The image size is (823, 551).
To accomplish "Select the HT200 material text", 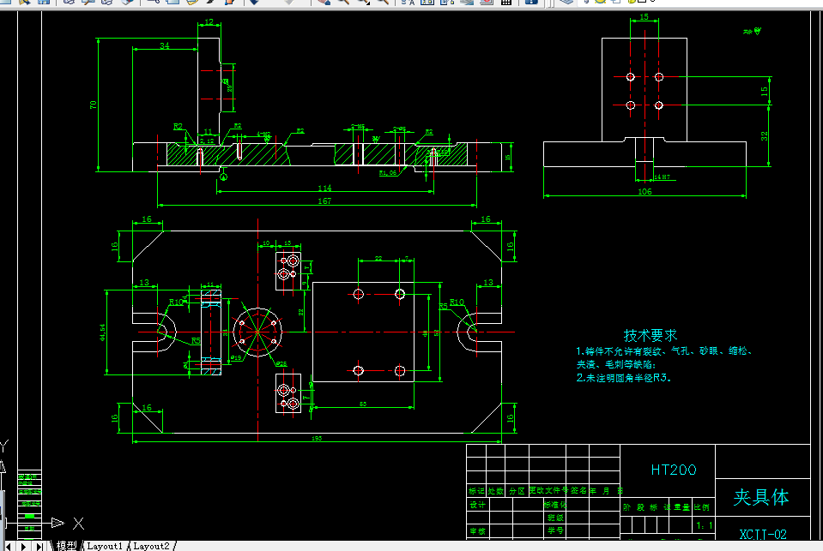I will pyautogui.click(x=674, y=470).
